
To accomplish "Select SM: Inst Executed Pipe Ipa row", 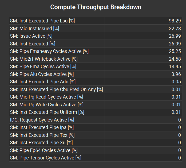I will (96, 127).
